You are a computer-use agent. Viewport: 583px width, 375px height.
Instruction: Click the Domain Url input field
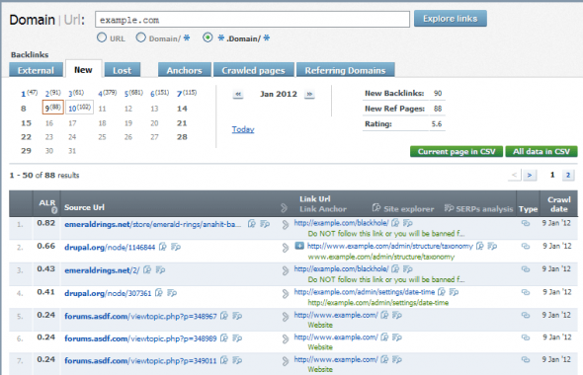(252, 20)
